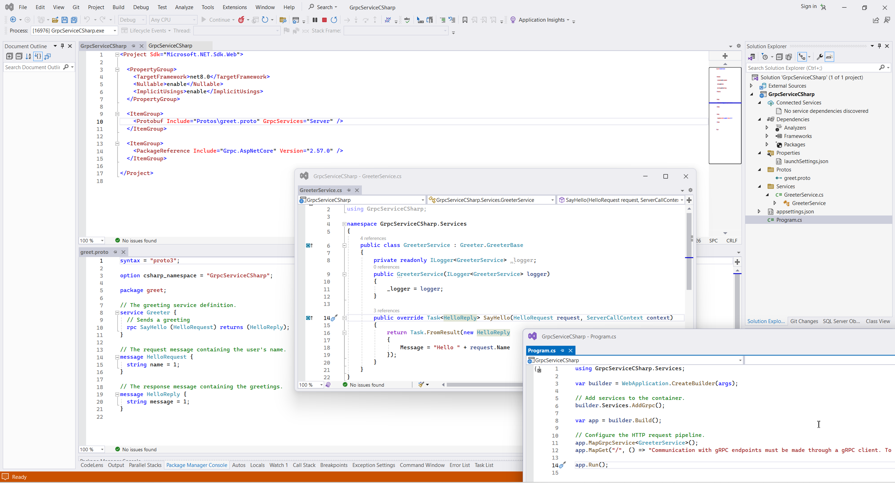Pause execution with Break All button

(315, 20)
